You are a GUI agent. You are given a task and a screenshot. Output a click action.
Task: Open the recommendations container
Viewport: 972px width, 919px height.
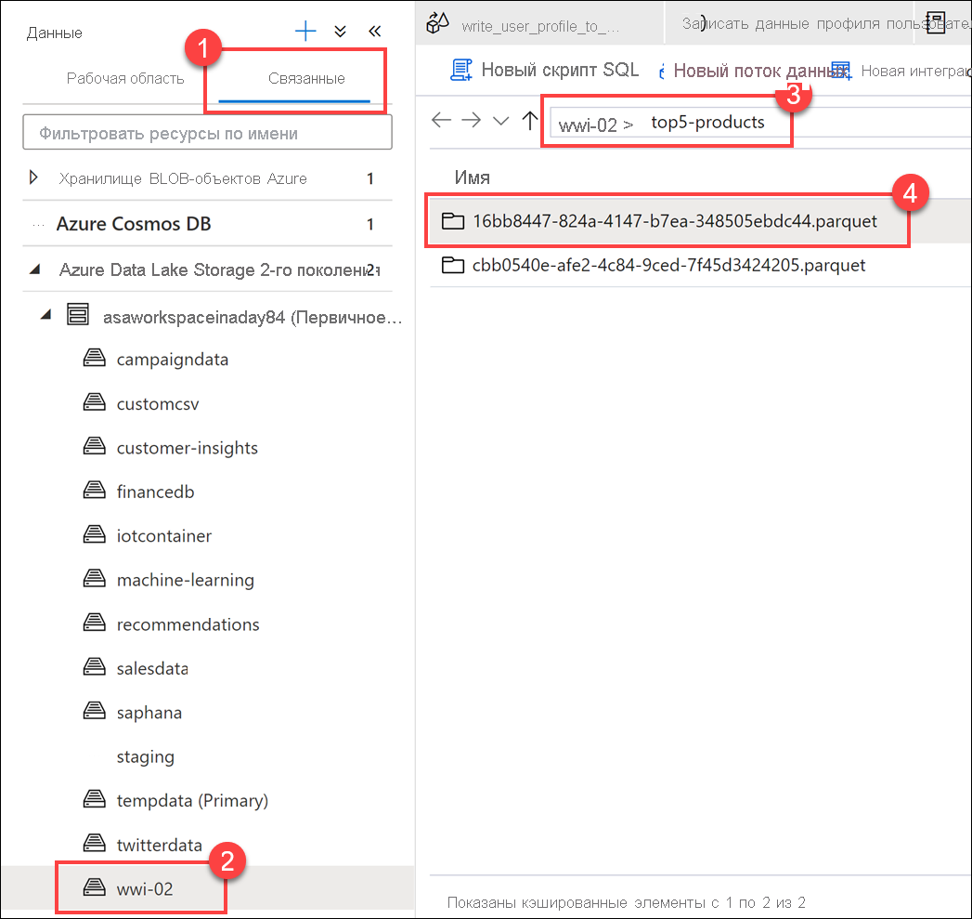pos(188,624)
